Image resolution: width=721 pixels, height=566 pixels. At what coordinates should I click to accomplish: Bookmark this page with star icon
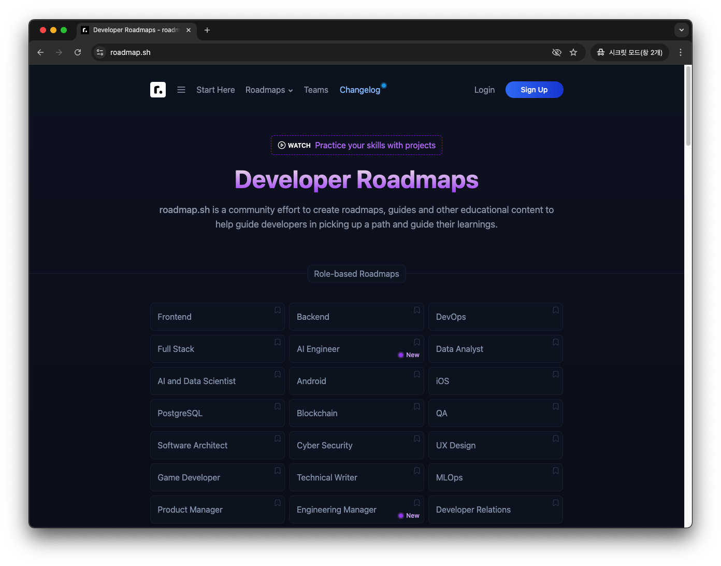point(573,52)
